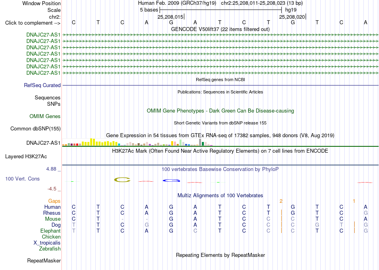Click the -4.5 PhyloP lower scale value
Screen dimensions: 379x270
[x=52, y=188]
